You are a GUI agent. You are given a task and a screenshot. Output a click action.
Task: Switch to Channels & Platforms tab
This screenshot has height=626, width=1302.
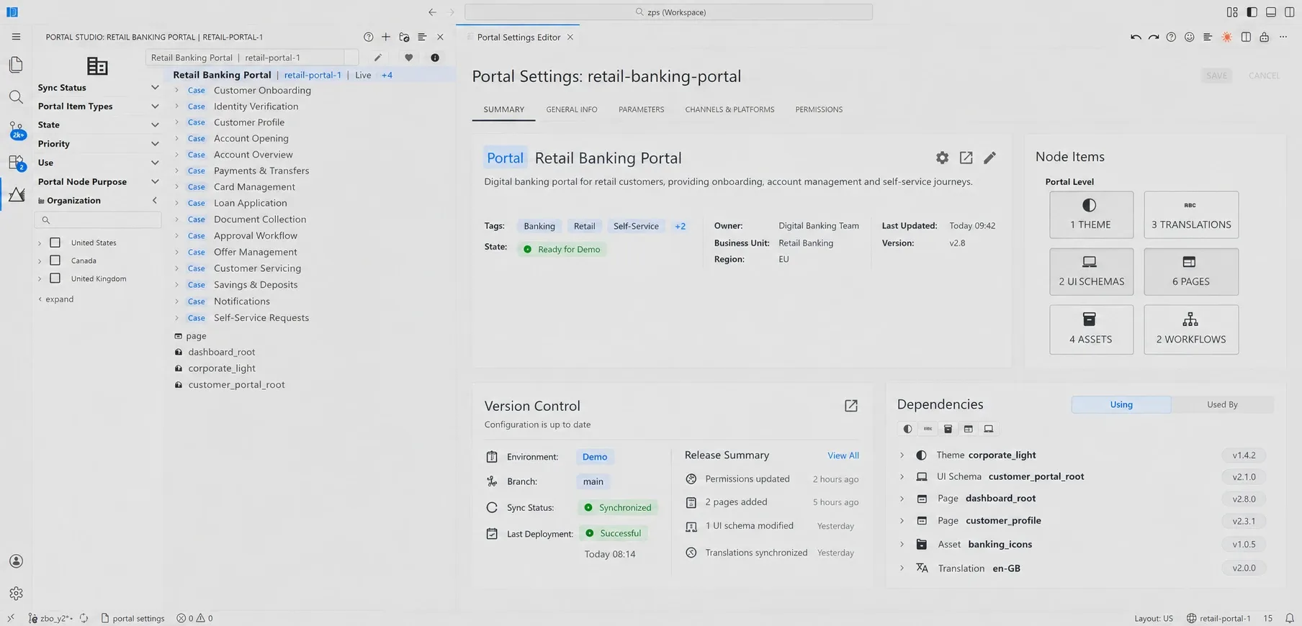[729, 109]
